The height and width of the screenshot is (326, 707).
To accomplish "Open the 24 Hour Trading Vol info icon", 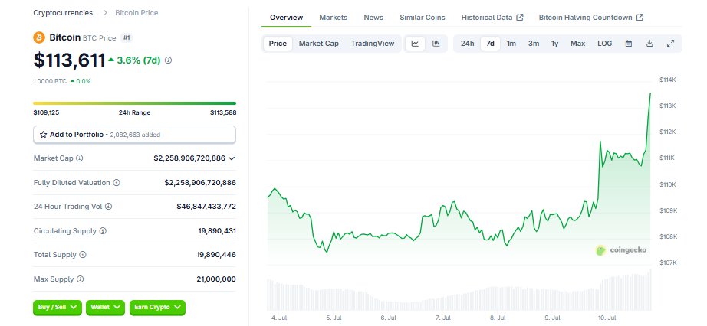I will click(108, 207).
